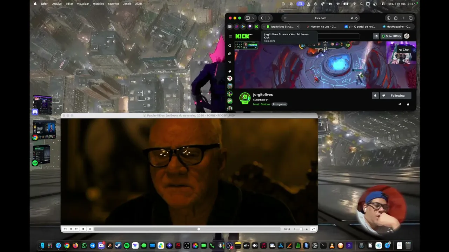The image size is (449, 252).
Task: Show Safari tab overview
Action: (410, 18)
